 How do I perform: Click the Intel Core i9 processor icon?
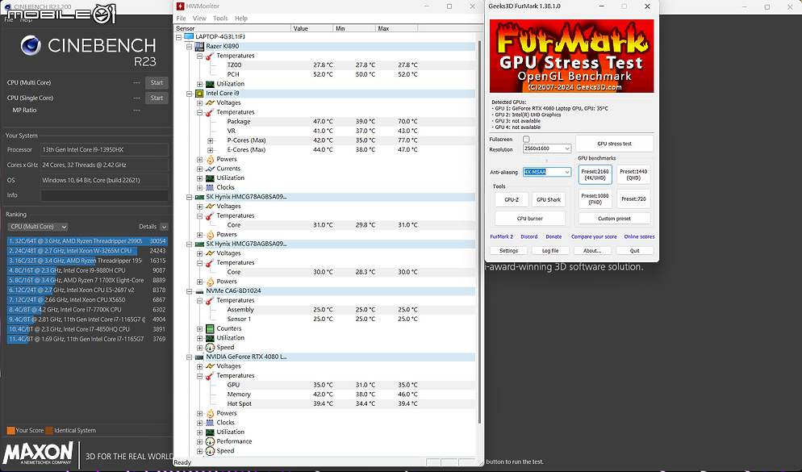tap(199, 94)
